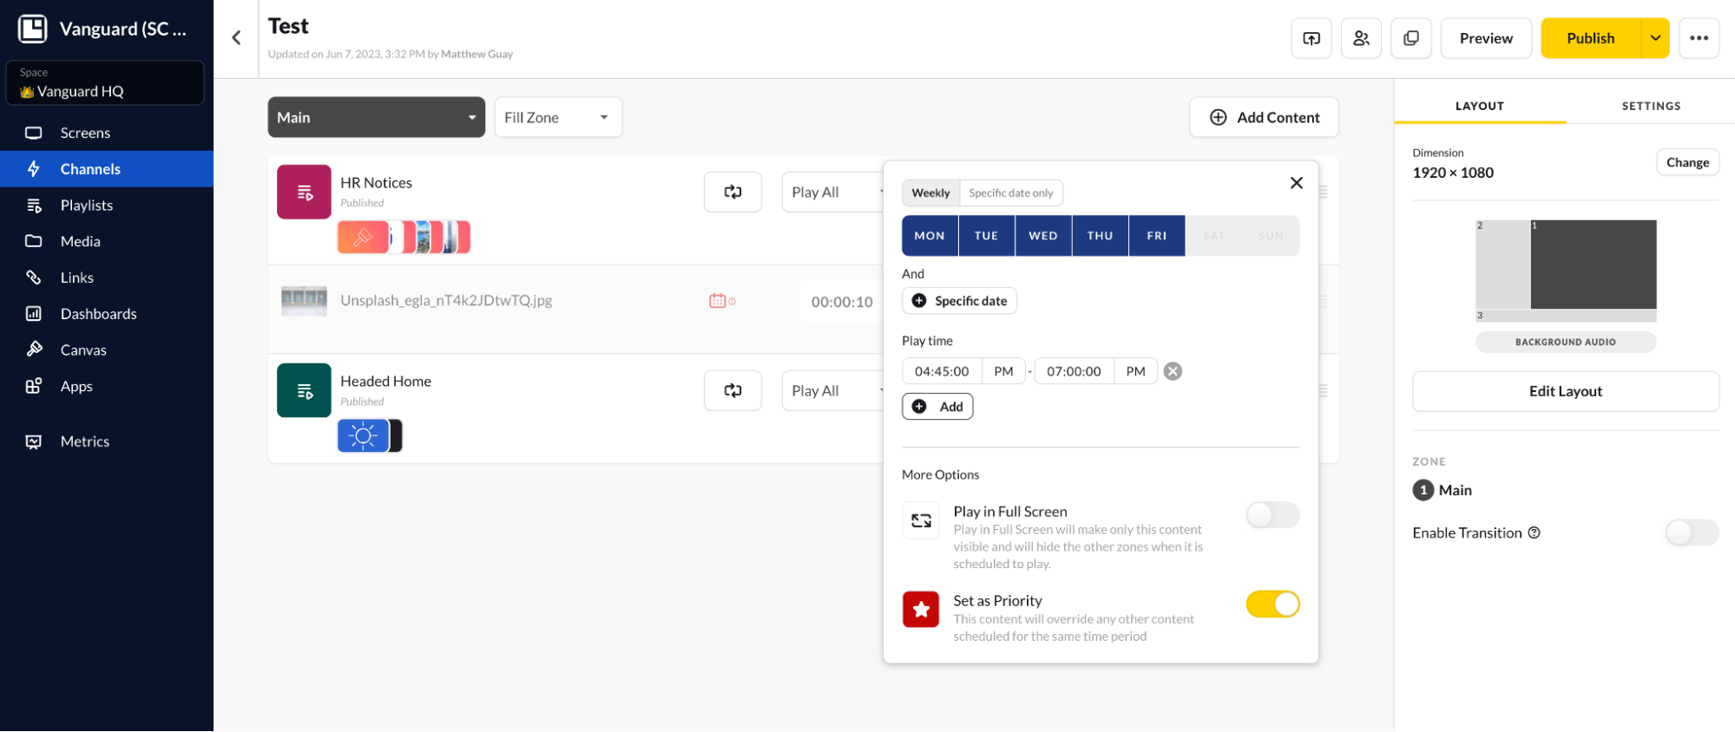Click the Add Content button
This screenshot has width=1735, height=732.
coord(1264,117)
